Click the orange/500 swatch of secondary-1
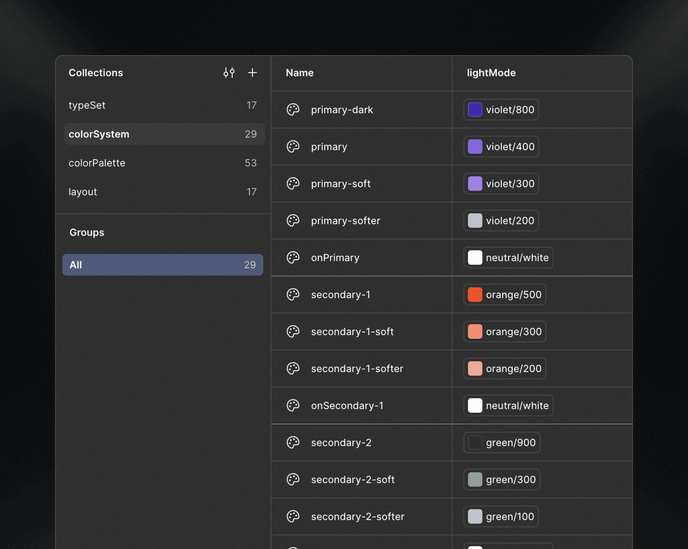The image size is (688, 549). [504, 295]
